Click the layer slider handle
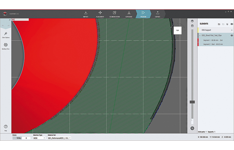 click(x=192, y=102)
